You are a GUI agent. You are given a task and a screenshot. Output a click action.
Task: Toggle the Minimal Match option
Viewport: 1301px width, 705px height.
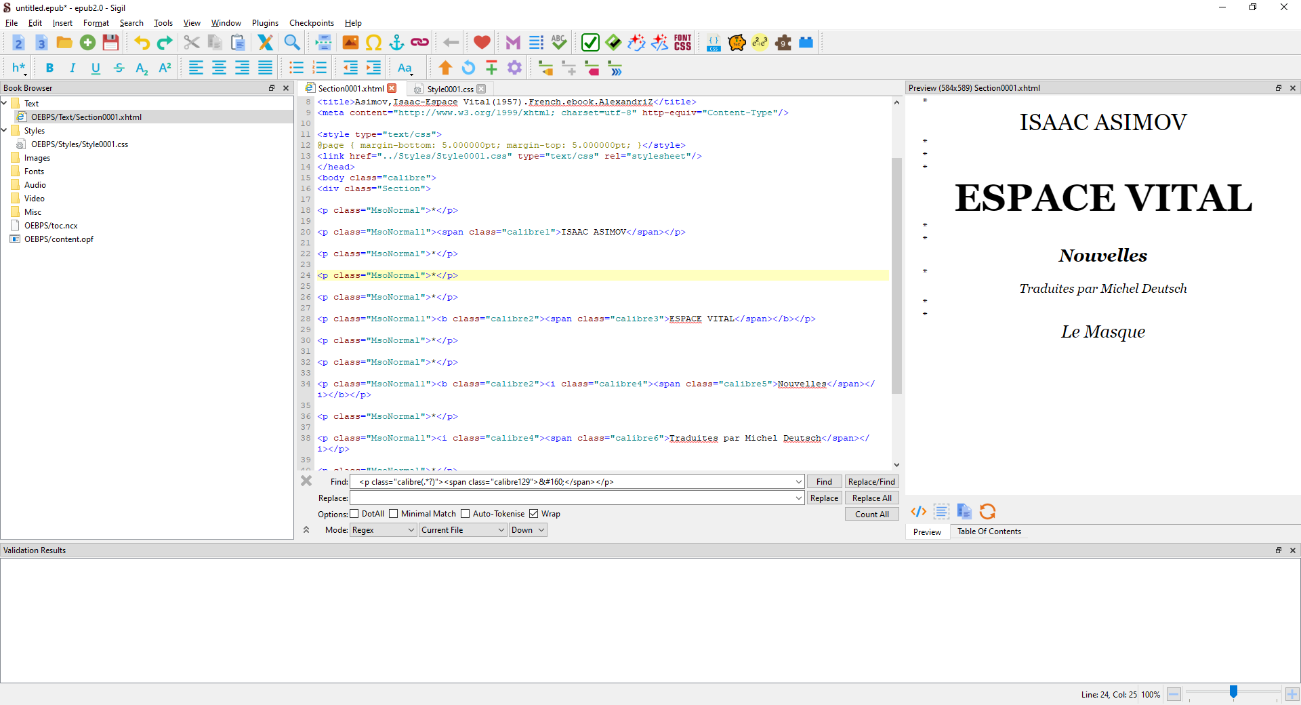coord(394,514)
